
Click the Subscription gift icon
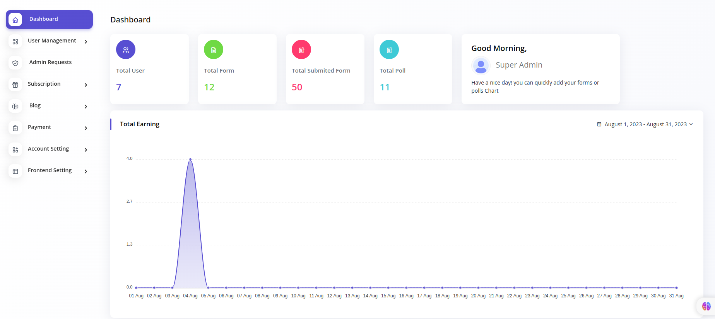15,85
